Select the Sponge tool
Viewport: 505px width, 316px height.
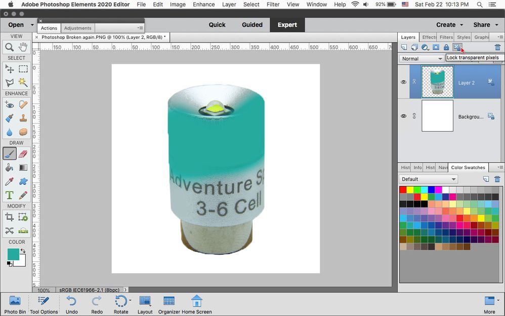[x=23, y=132]
